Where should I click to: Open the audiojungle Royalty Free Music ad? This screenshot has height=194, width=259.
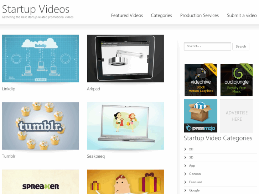pos(237,80)
